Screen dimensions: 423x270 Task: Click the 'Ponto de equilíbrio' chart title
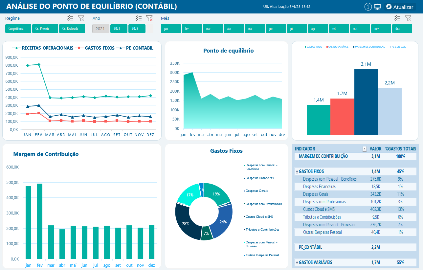tap(228, 51)
